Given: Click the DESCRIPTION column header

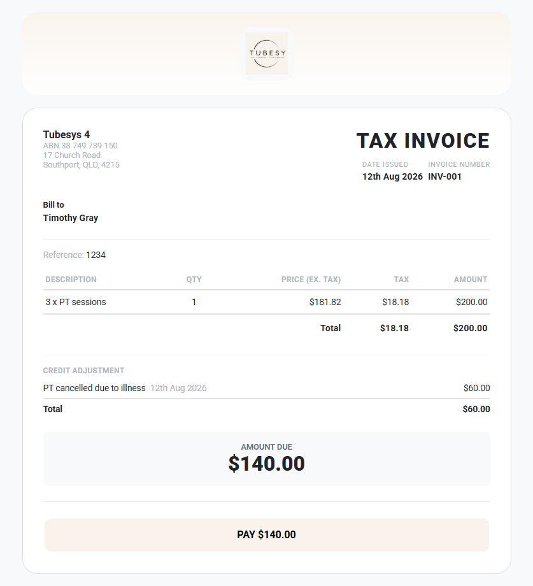Looking at the screenshot, I should coord(71,280).
